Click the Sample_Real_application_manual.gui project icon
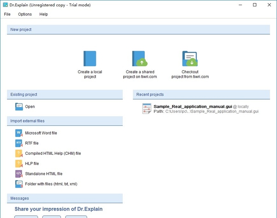 [147, 109]
